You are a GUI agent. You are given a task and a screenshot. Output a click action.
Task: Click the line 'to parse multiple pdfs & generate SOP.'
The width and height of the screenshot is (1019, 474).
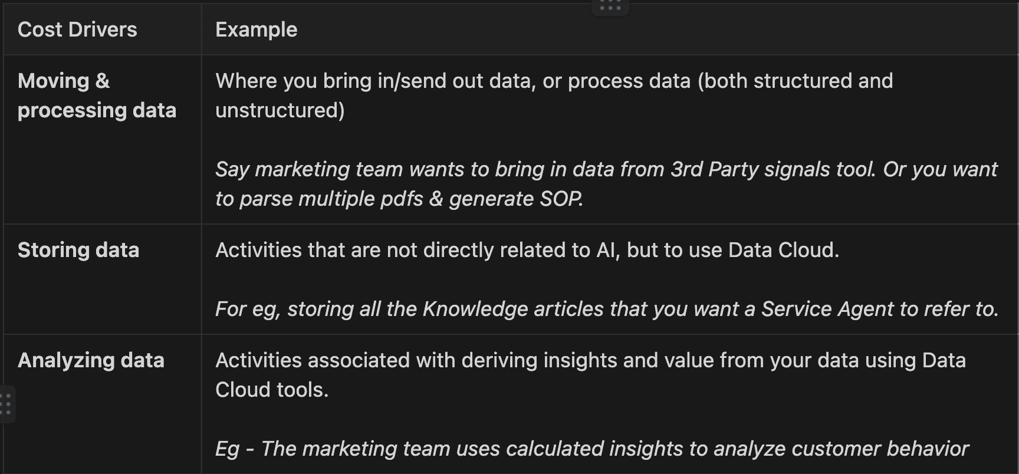tap(399, 199)
